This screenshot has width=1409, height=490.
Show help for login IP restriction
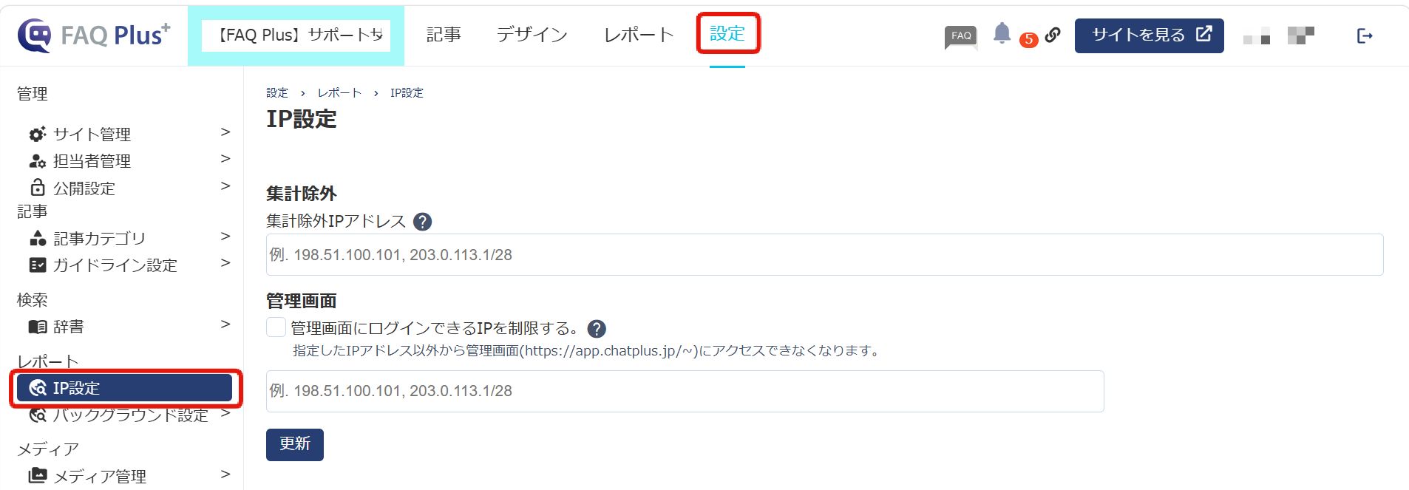[x=597, y=328]
